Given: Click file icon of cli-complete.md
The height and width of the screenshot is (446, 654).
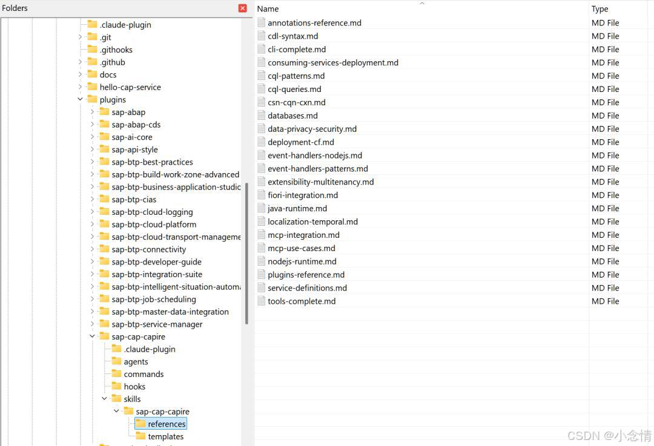Looking at the screenshot, I should click(x=261, y=49).
